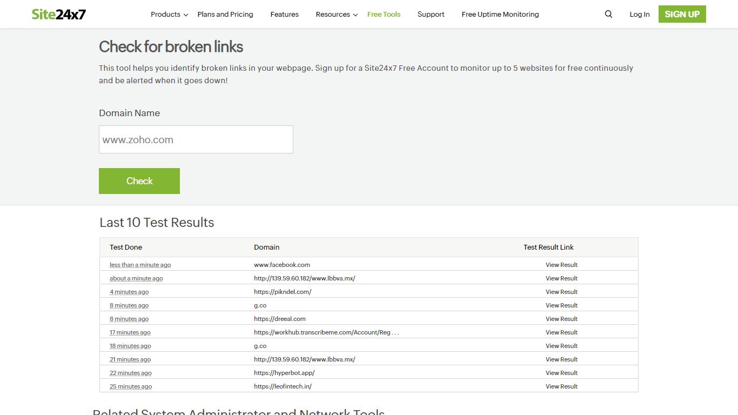Screen dimensions: 738x415
Task: View Result for g.co tested 18 minutes ago
Action: point(561,346)
